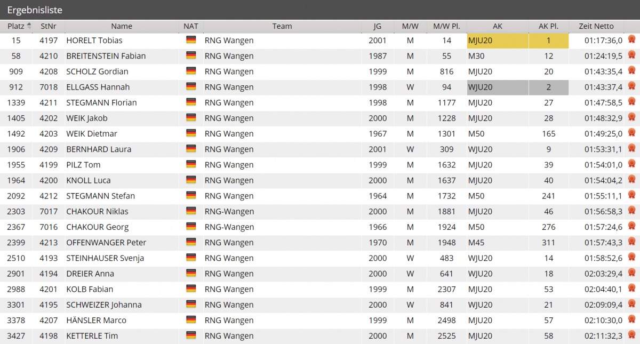Open certificate icon for KOLB Fabian

[x=632, y=288]
